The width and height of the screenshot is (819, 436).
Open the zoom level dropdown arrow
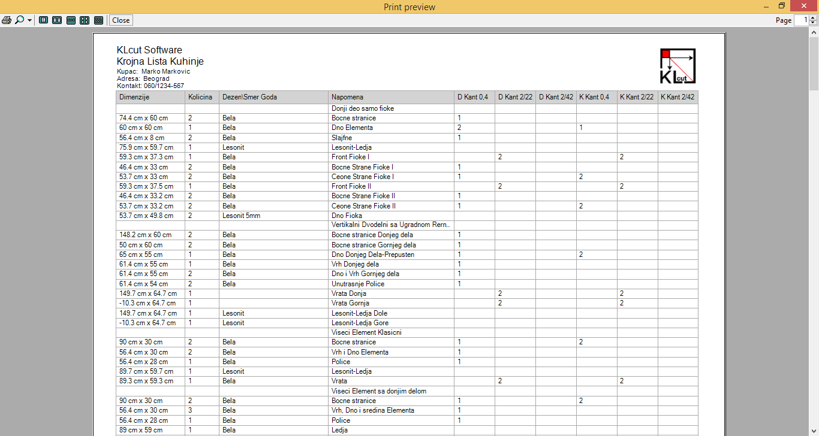(29, 20)
